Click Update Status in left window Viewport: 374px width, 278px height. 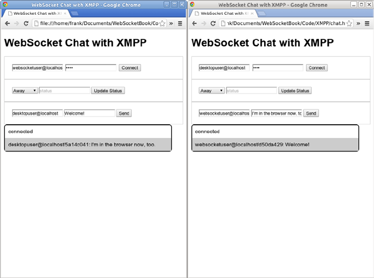tap(108, 91)
